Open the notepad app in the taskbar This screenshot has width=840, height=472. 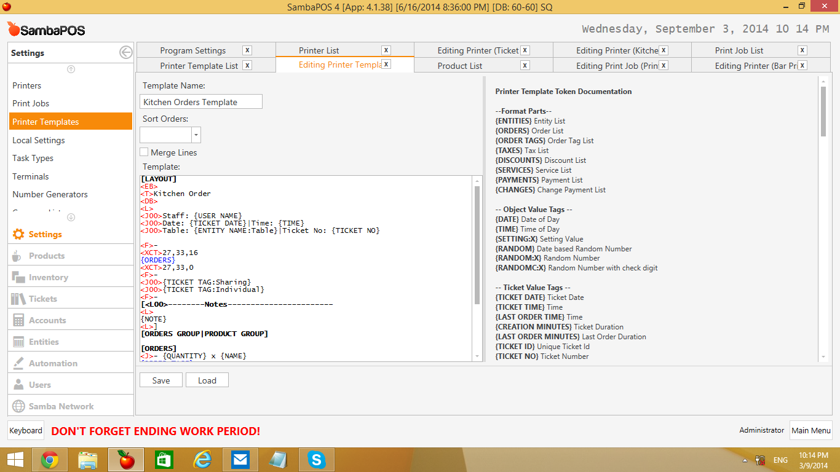click(x=279, y=459)
